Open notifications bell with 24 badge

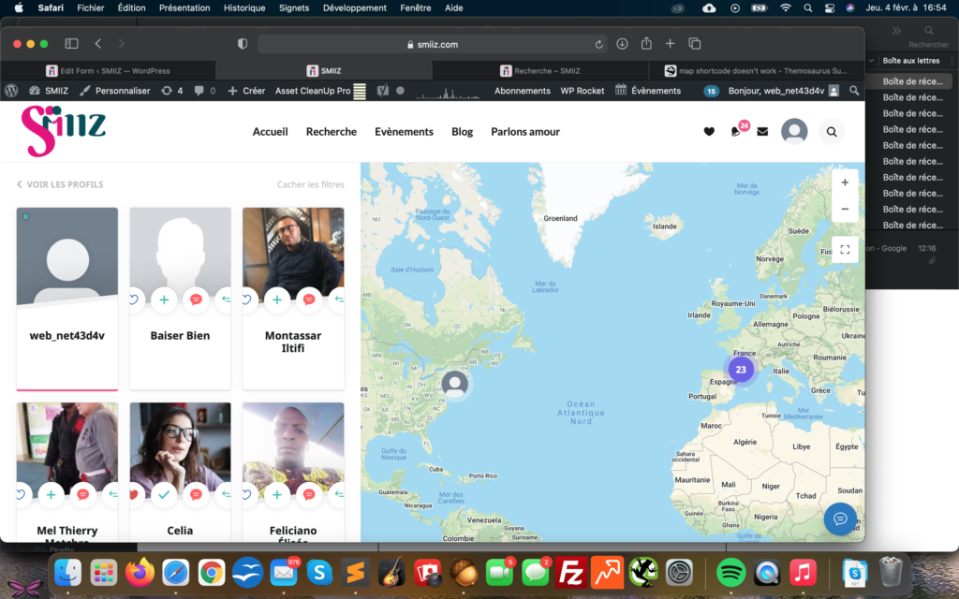736,131
